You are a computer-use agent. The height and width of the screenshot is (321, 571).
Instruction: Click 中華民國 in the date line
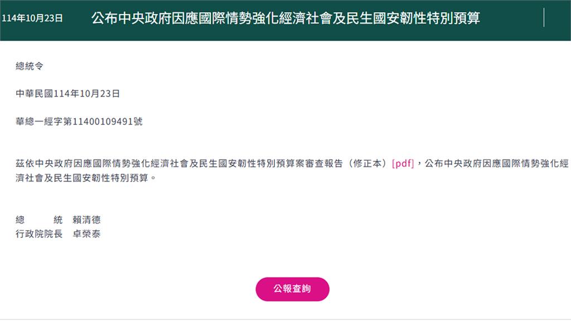pos(34,94)
